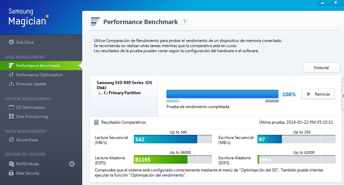Image resolution: width=344 pixels, height=185 pixels.
Task: Click 'Up to 62000' label
Action: click(304, 152)
